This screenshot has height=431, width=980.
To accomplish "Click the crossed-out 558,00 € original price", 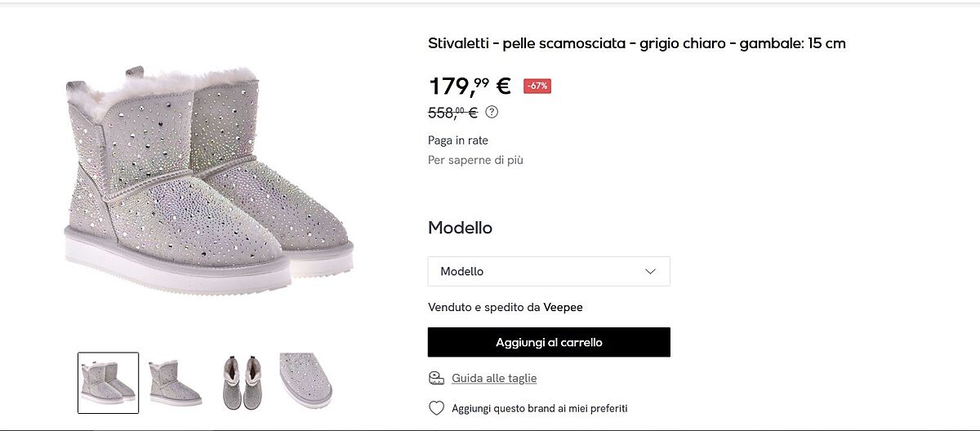I will click(x=452, y=112).
